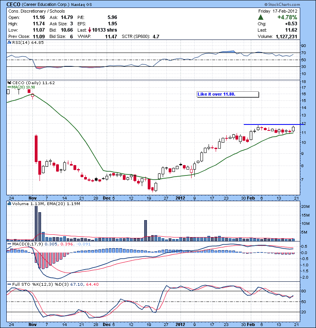Screen dimensions: 316x328
Task: Click the '2012' label on price chart axis
Action: [180, 198]
